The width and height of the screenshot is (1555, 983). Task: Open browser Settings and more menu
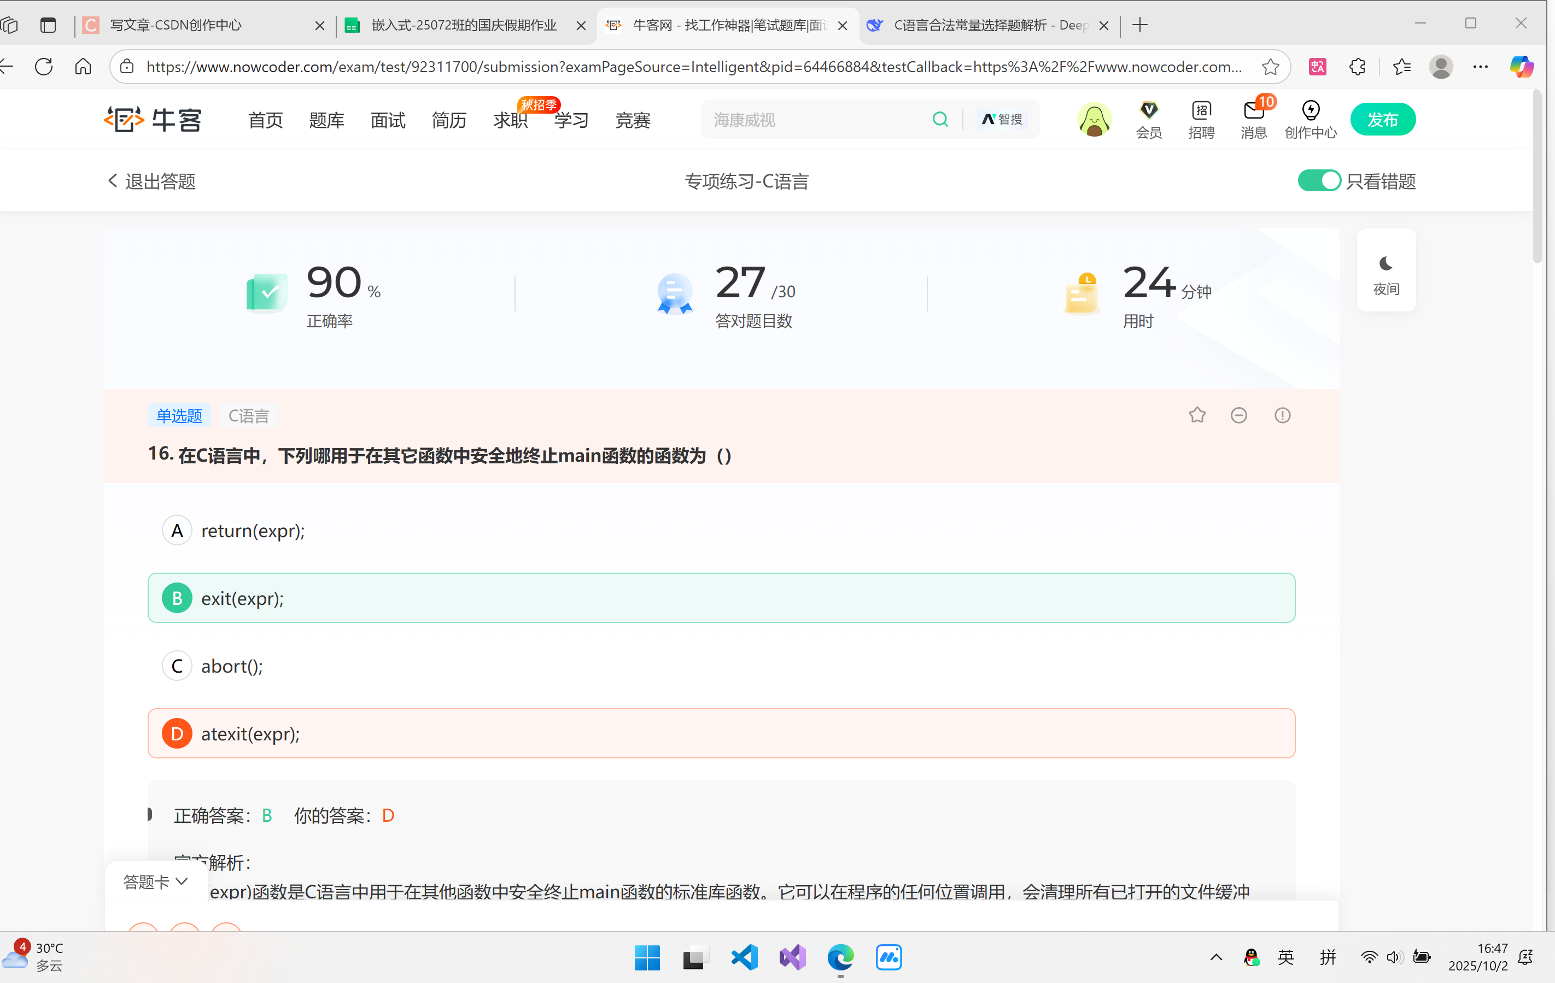click(1480, 67)
